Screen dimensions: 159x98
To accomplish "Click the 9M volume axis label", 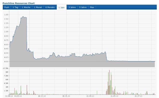I will pos(7,72).
